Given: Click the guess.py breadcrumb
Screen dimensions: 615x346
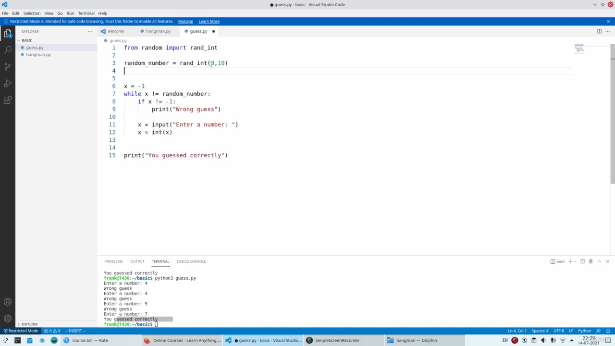Looking at the screenshot, I should (x=118, y=40).
